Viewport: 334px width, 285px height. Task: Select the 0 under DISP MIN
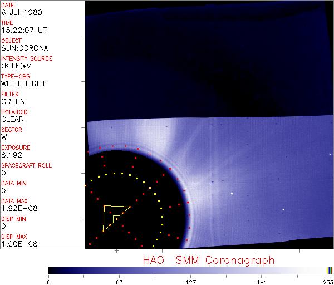tap(3, 226)
